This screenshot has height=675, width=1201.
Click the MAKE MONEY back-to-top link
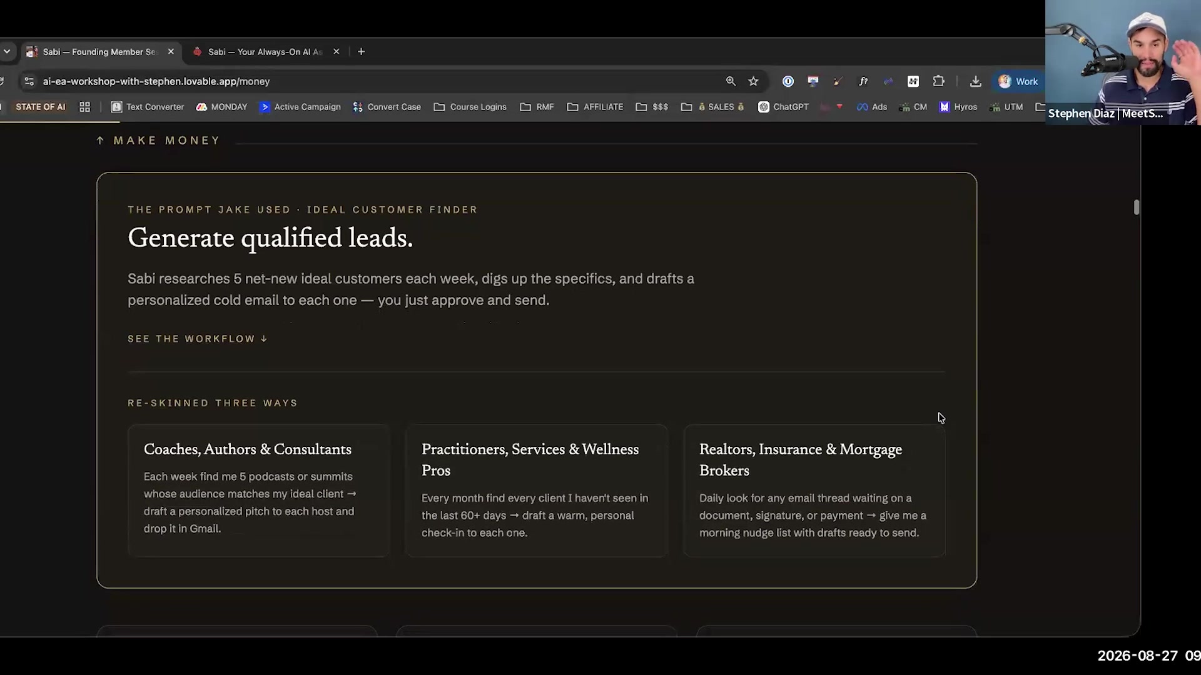(158, 141)
